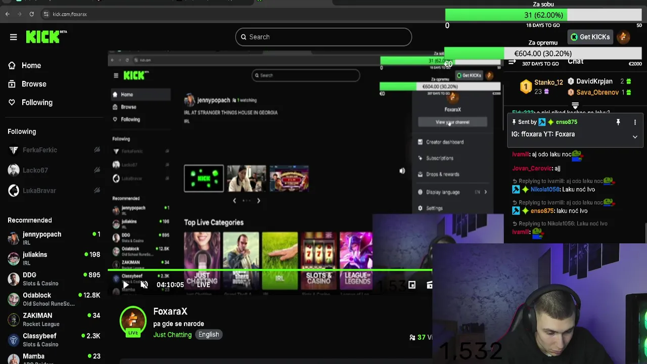Click the DavidKrpjan leaderboard name
The height and width of the screenshot is (364, 647).
[594, 81]
